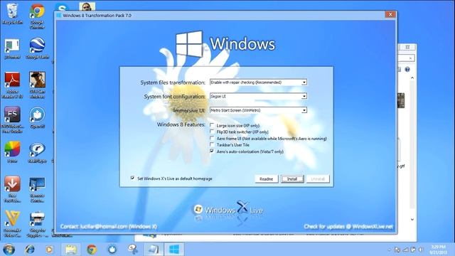Viewport: 455px width, 256px height.
Task: Launch Google Earth from the desktop
Action: tap(37, 49)
